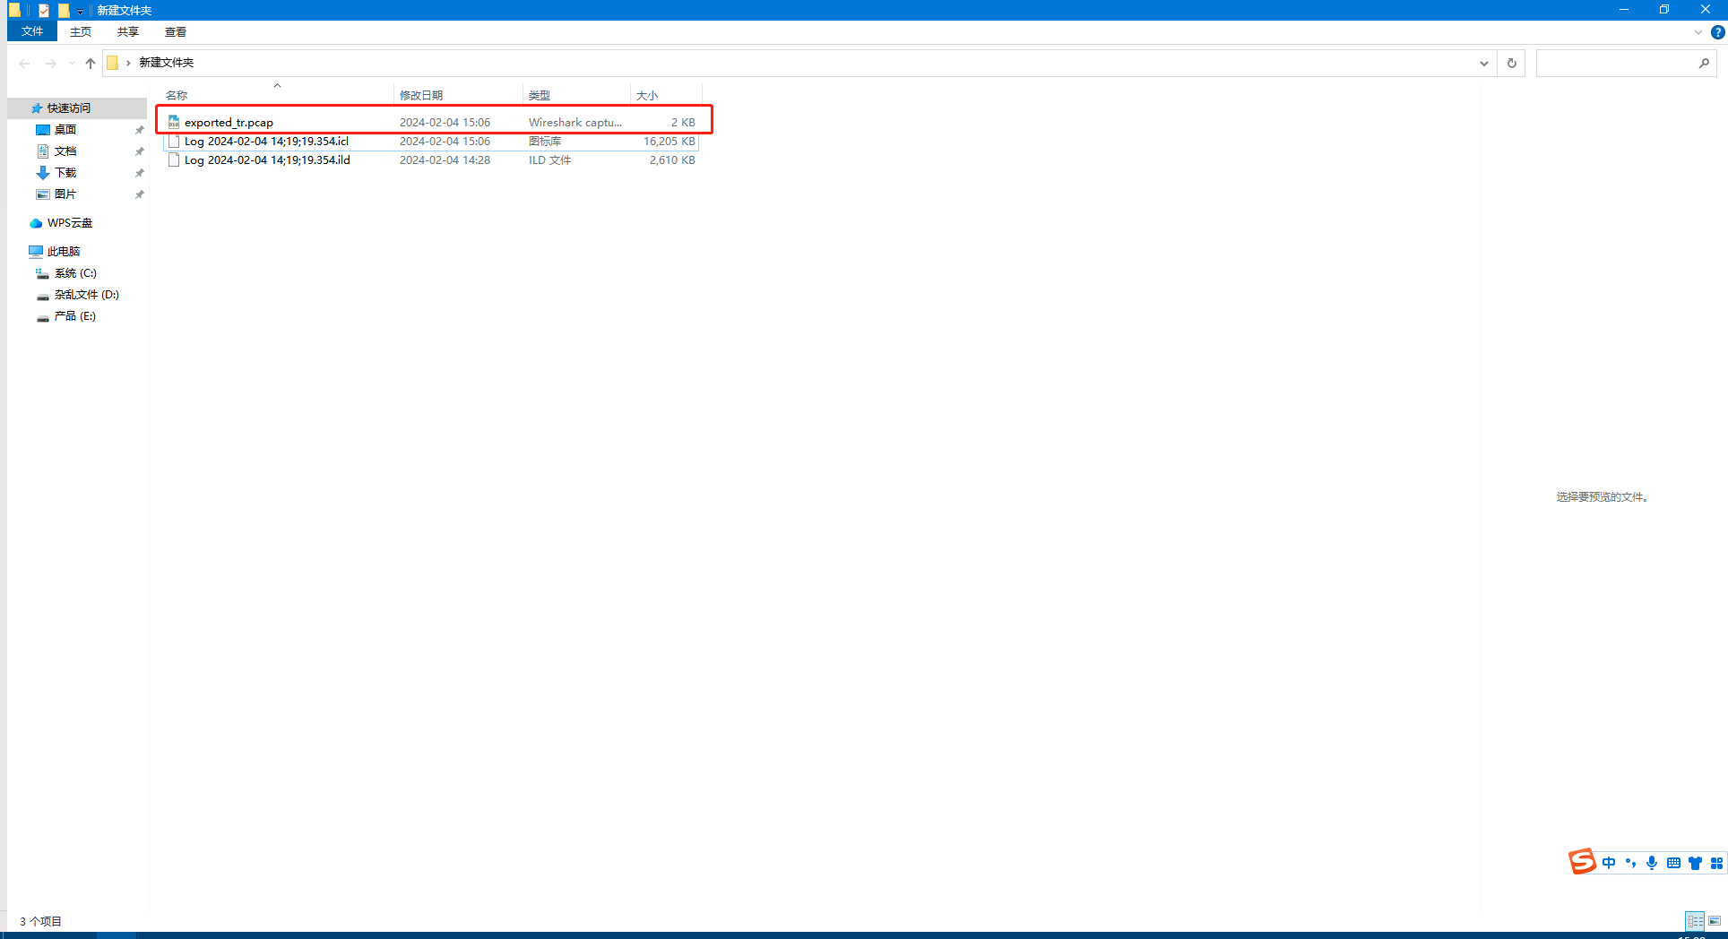1728x939 pixels.
Task: Open the address bar history dropdown
Action: [x=1484, y=63]
